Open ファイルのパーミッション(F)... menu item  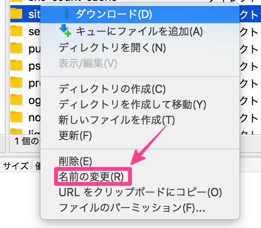coord(140,208)
